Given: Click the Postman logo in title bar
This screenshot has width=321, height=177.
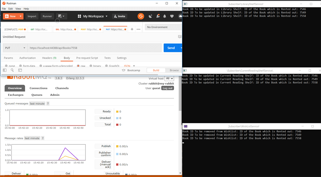Looking at the screenshot, I should point(4,3).
